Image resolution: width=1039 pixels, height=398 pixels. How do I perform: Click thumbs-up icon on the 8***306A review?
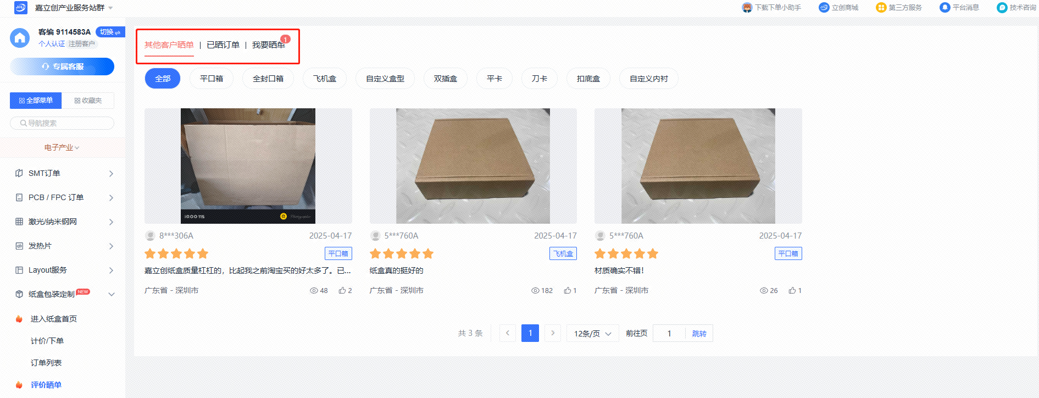[342, 290]
